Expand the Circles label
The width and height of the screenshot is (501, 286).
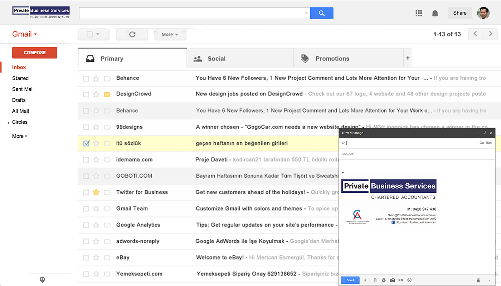[9, 123]
